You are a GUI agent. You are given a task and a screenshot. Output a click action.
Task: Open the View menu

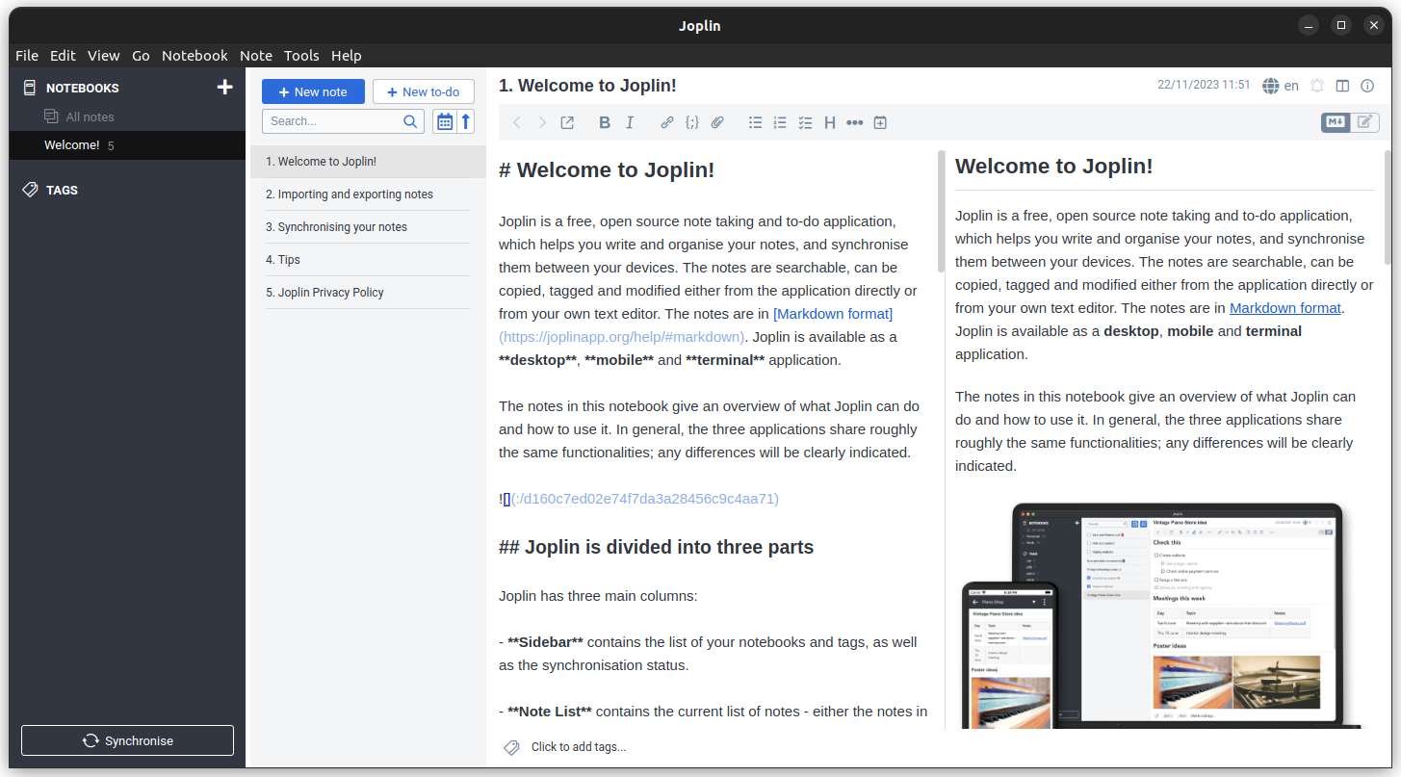click(x=104, y=56)
